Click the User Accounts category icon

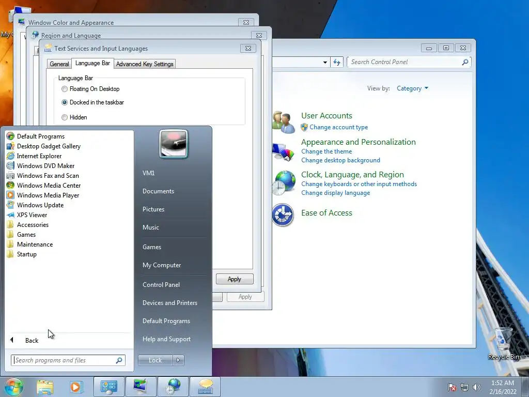(x=284, y=122)
